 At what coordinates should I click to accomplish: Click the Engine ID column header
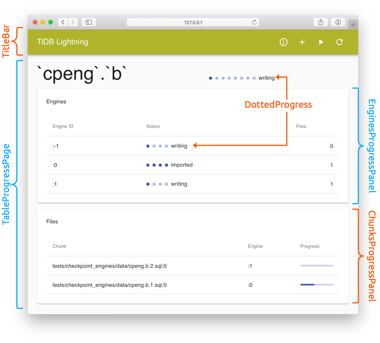(x=63, y=126)
